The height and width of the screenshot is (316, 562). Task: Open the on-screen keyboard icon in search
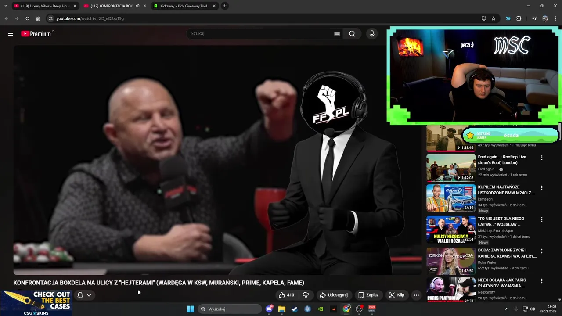tap(337, 34)
